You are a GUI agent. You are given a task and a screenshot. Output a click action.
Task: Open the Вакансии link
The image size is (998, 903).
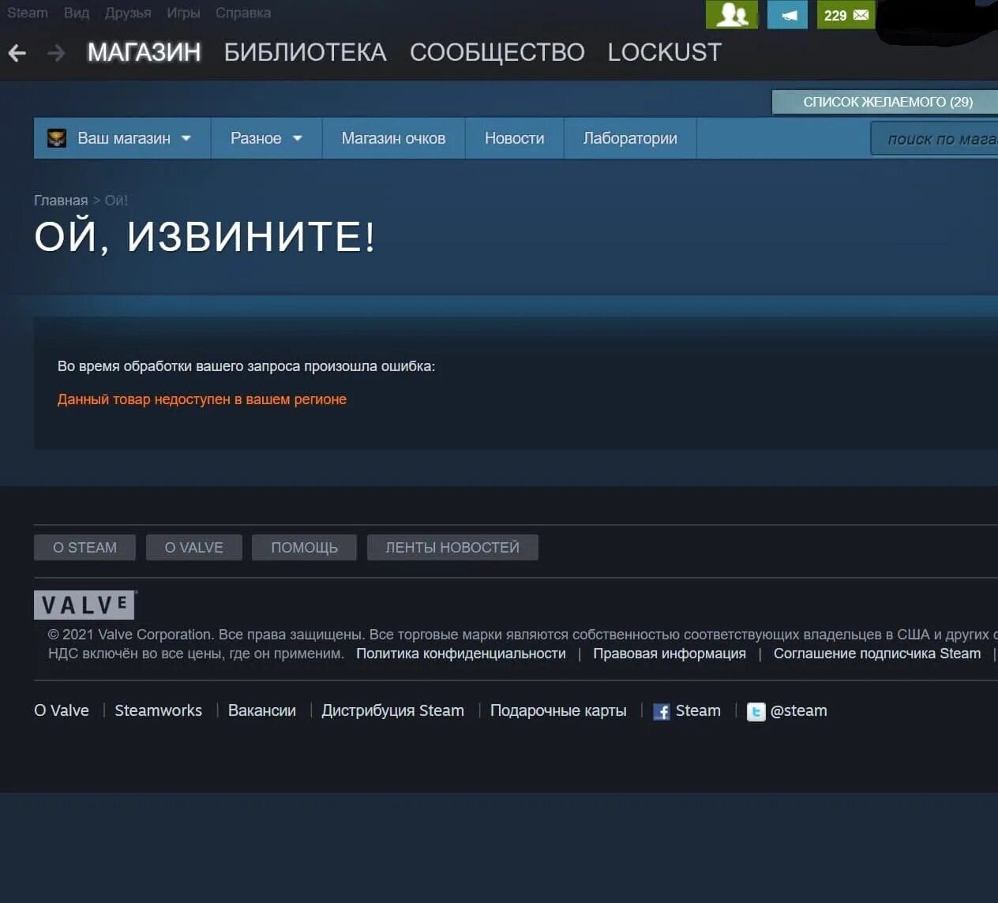point(262,710)
